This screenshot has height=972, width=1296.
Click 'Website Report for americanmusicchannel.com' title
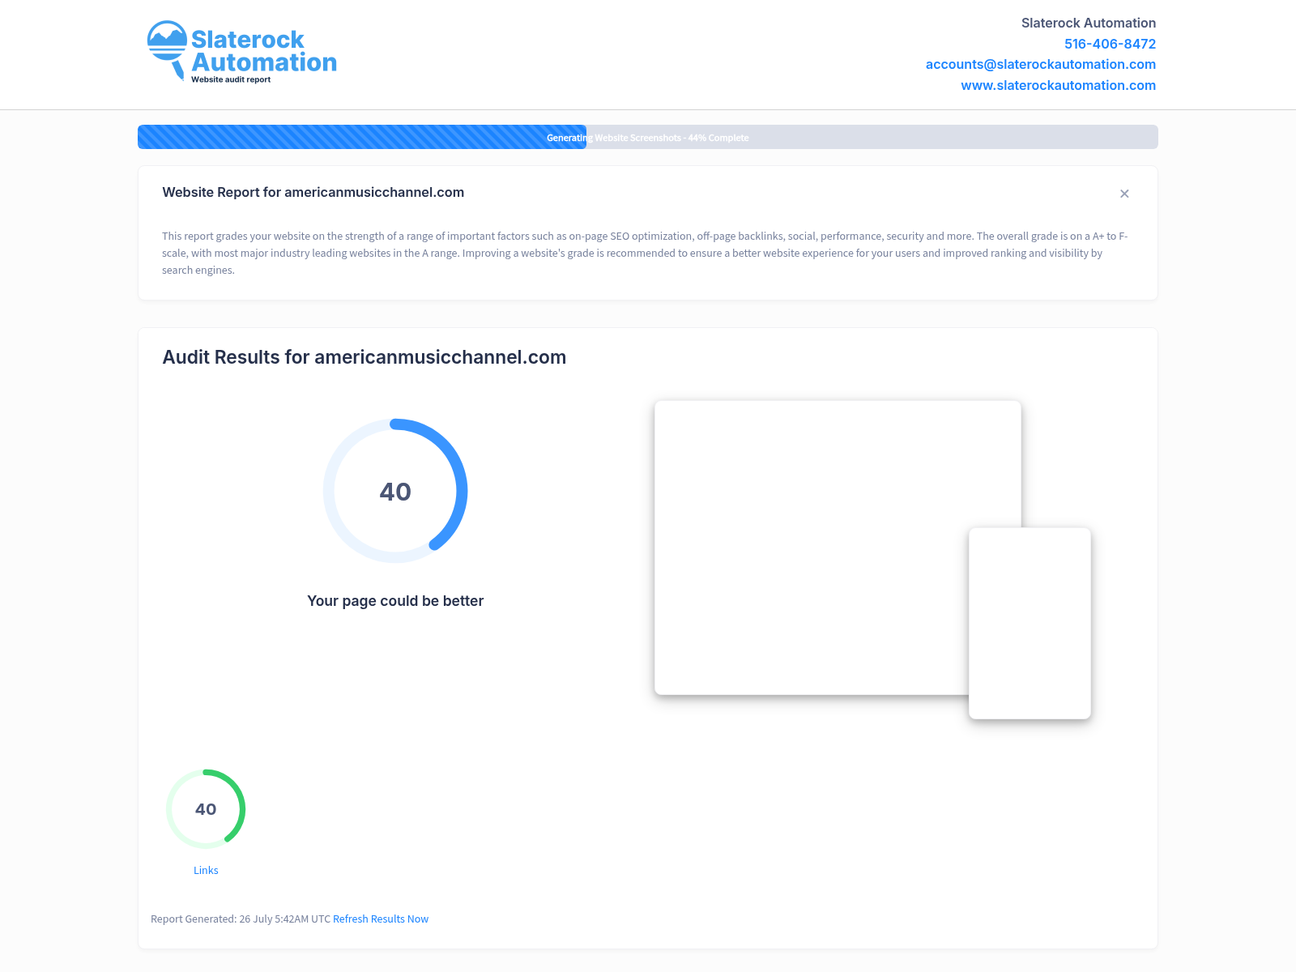pyautogui.click(x=313, y=192)
